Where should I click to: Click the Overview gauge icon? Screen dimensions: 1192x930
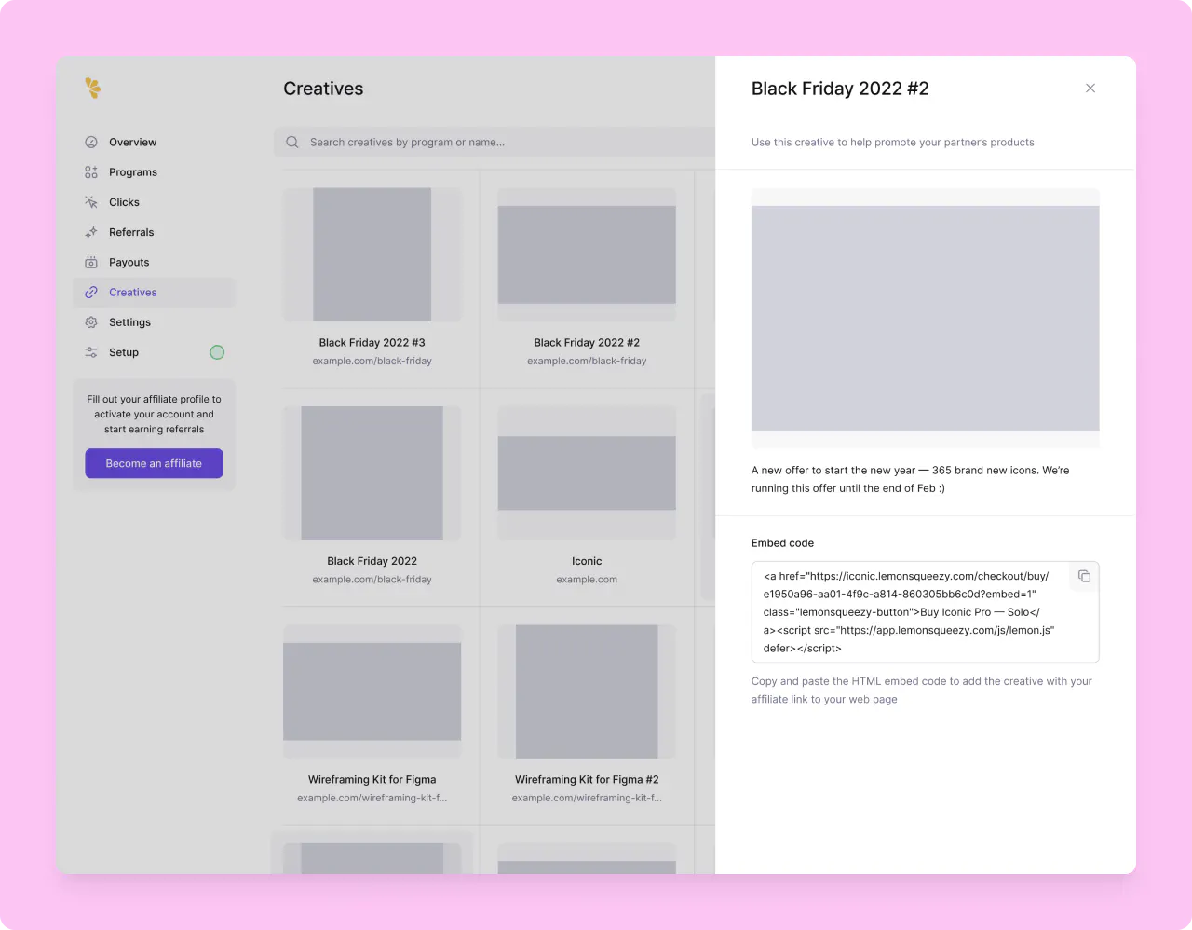coord(91,143)
